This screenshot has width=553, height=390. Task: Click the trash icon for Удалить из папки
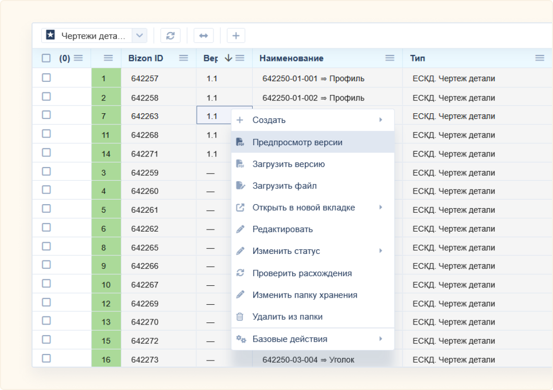pos(240,317)
